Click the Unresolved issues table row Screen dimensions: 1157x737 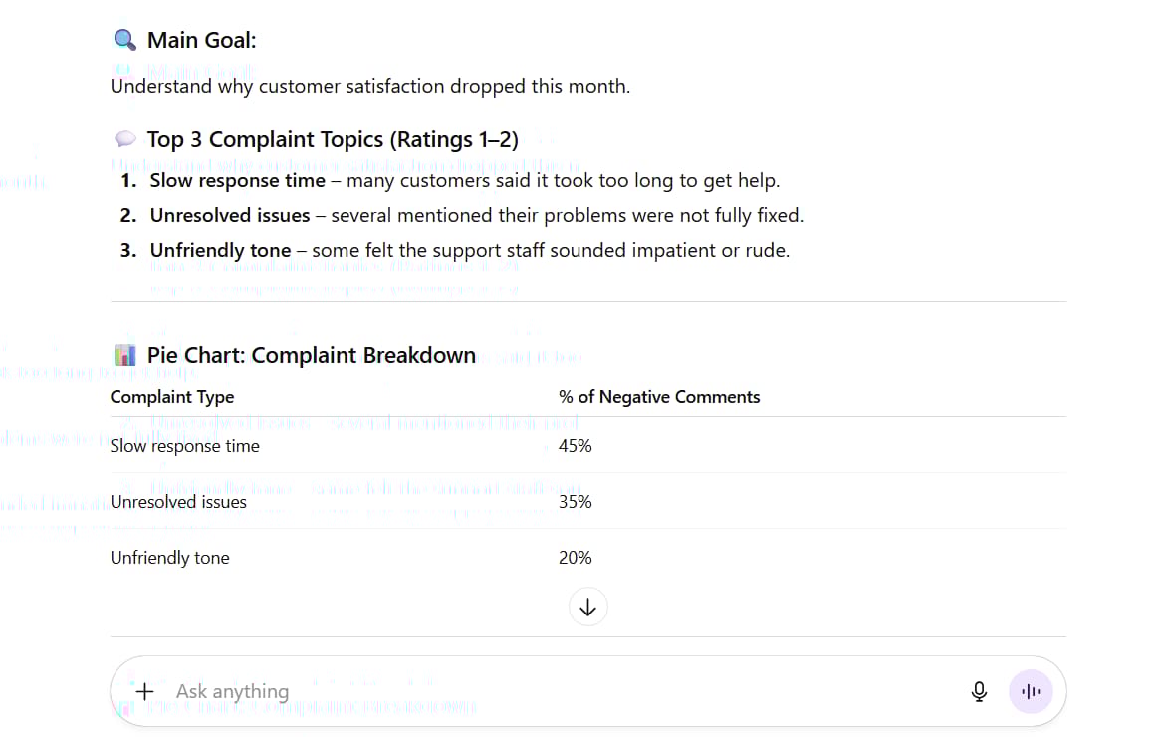pos(588,502)
